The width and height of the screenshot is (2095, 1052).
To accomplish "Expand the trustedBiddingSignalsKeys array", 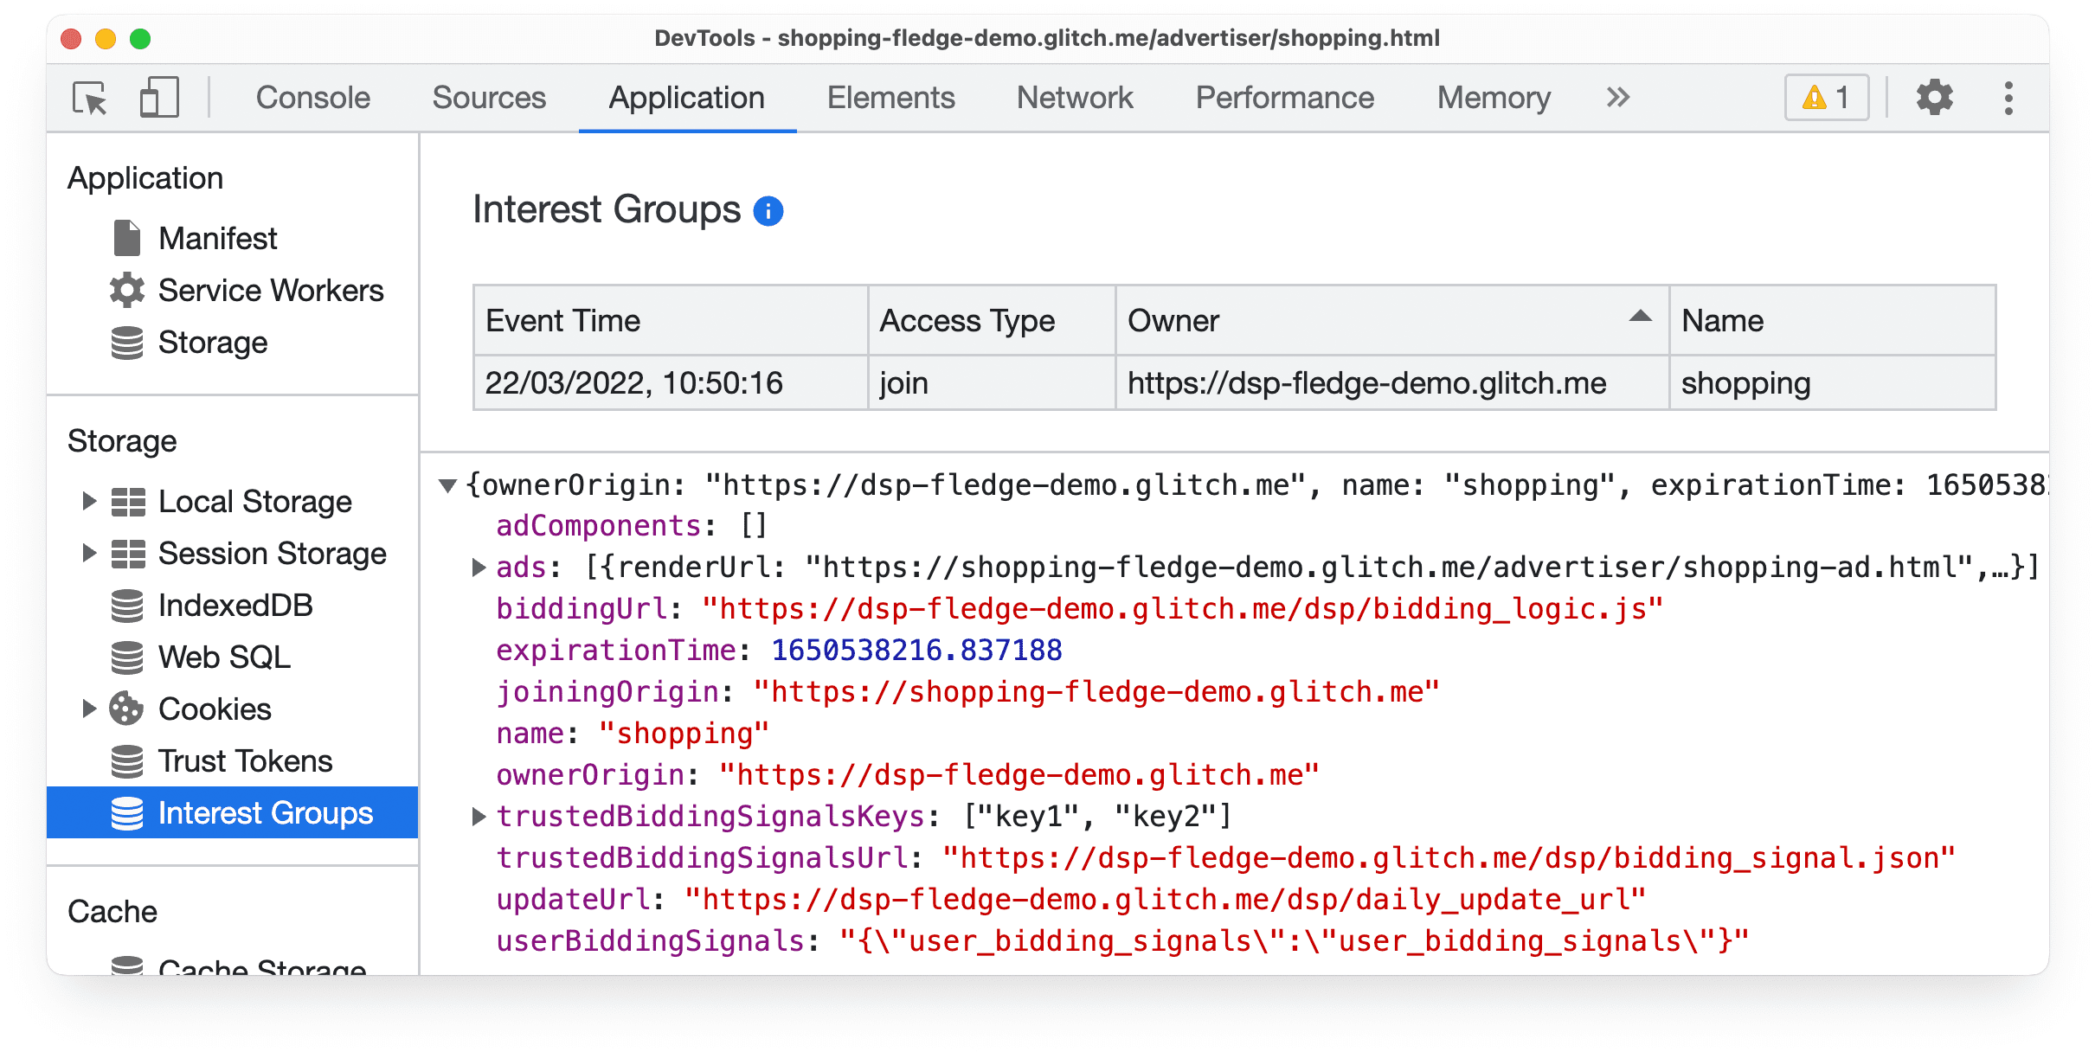I will click(478, 814).
